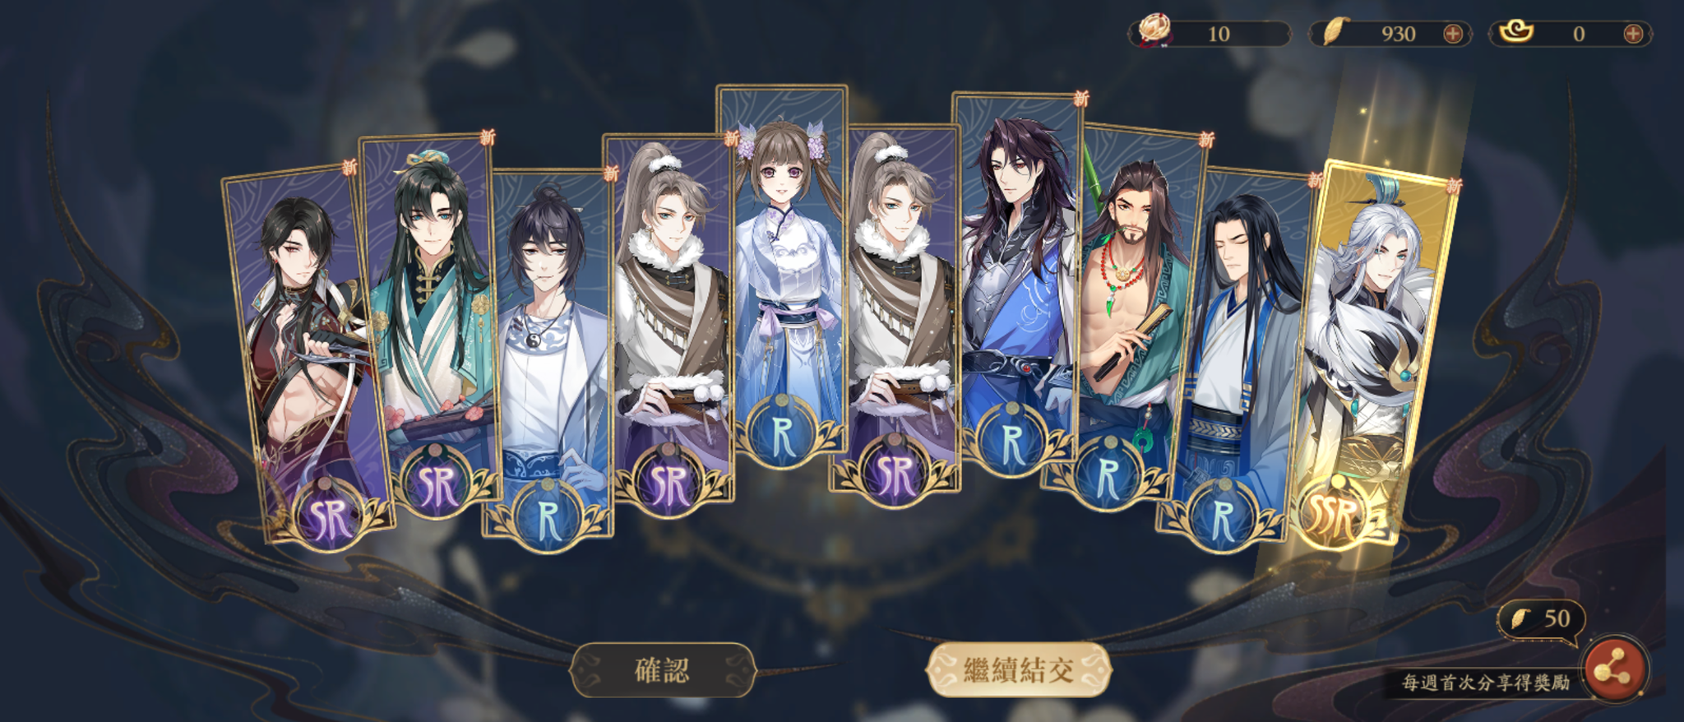Click the lotus token icon showing 10
The width and height of the screenshot is (1684, 722).
(1154, 31)
